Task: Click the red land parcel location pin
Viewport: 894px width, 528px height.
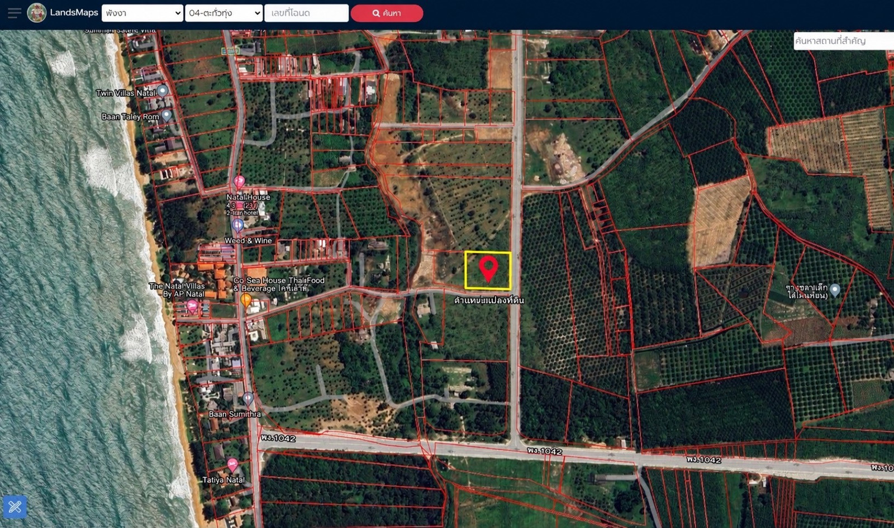Action: click(489, 269)
